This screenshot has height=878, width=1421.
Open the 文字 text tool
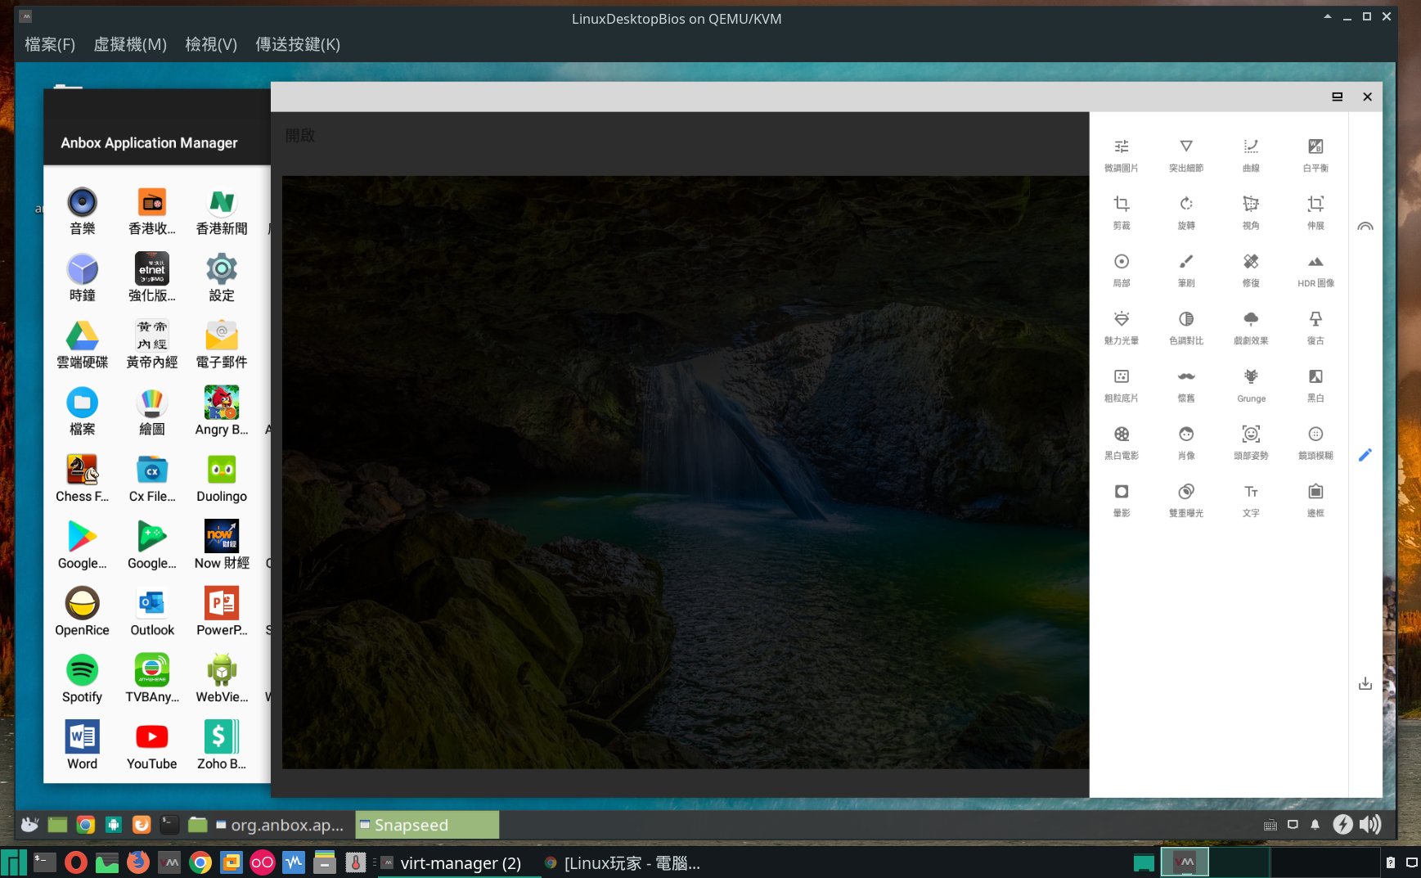(x=1250, y=499)
